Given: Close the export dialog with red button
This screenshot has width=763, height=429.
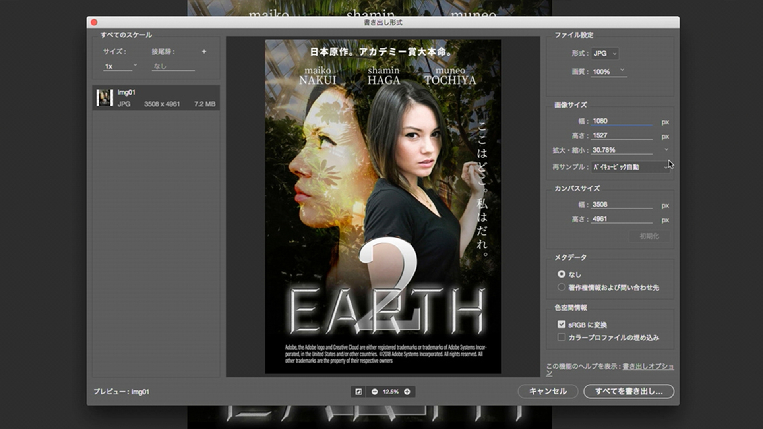Looking at the screenshot, I should pos(94,23).
